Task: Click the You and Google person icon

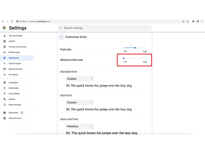Action: [x=5, y=36]
